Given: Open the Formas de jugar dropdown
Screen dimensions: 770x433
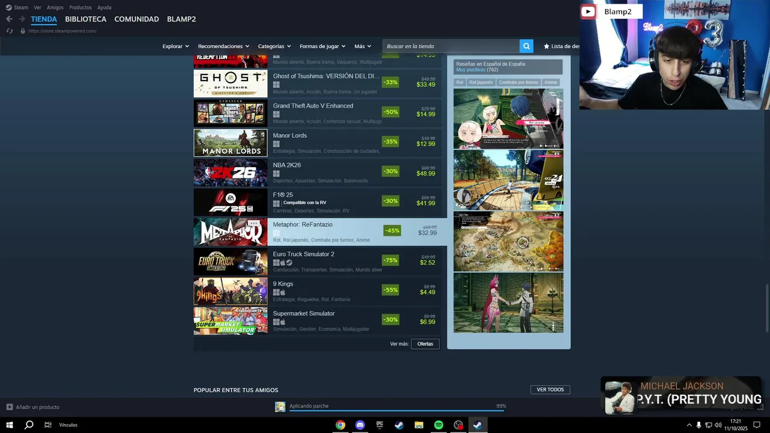Looking at the screenshot, I should 322,46.
